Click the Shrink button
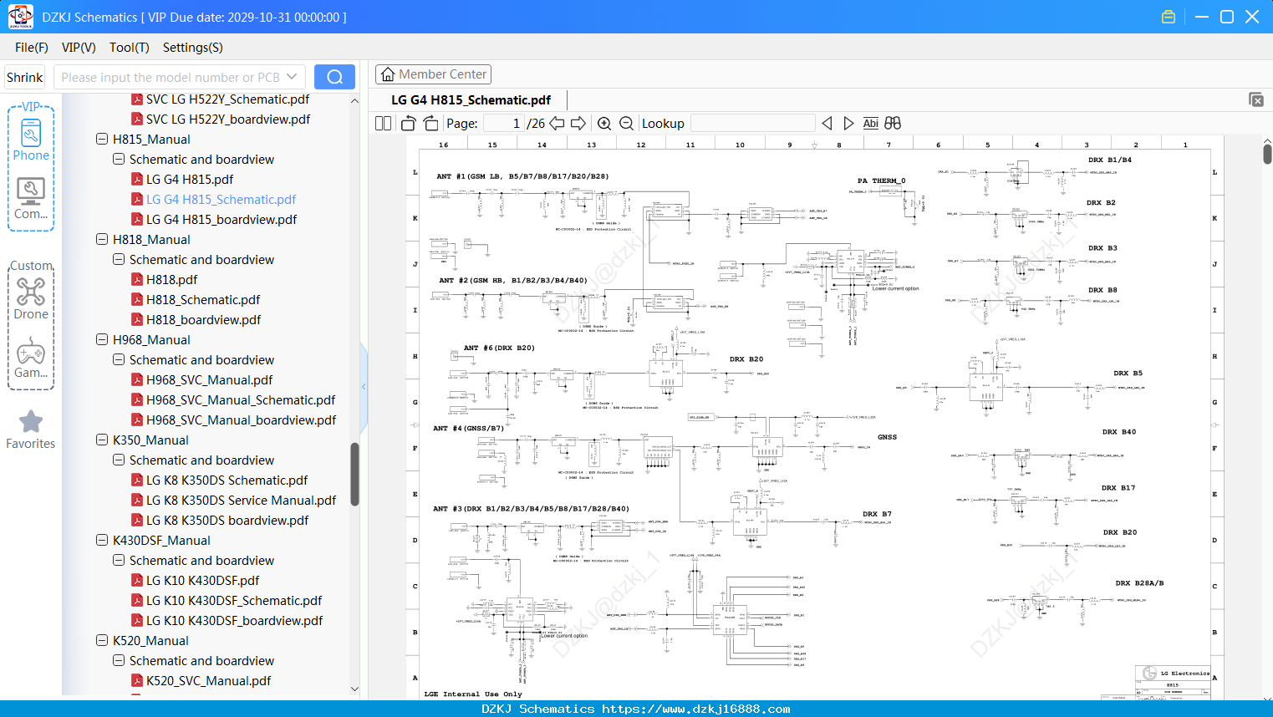This screenshot has height=717, width=1273. [x=25, y=77]
